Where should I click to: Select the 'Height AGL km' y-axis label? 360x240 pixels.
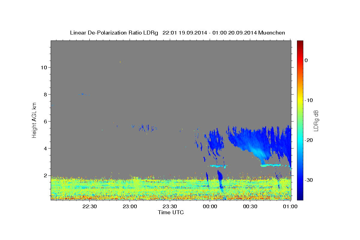[34, 120]
